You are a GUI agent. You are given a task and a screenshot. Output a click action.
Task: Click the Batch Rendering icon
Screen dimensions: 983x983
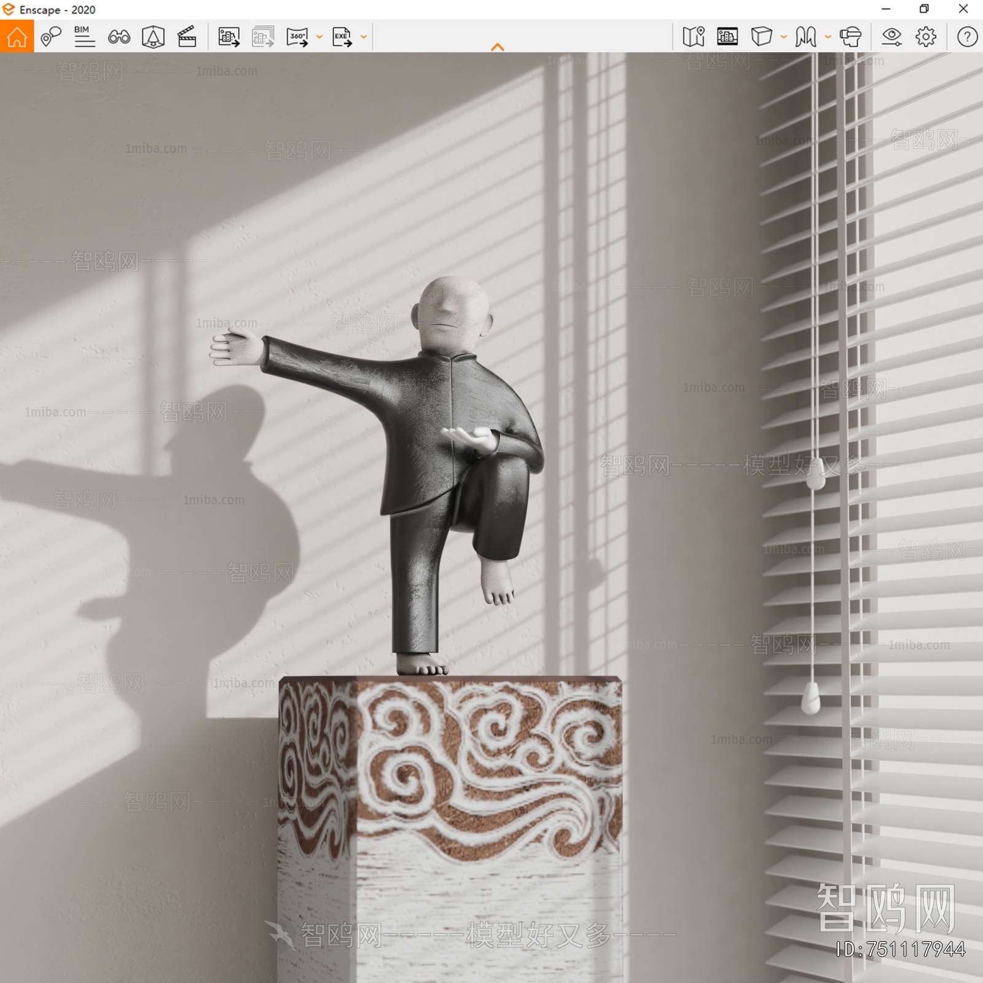(x=263, y=37)
